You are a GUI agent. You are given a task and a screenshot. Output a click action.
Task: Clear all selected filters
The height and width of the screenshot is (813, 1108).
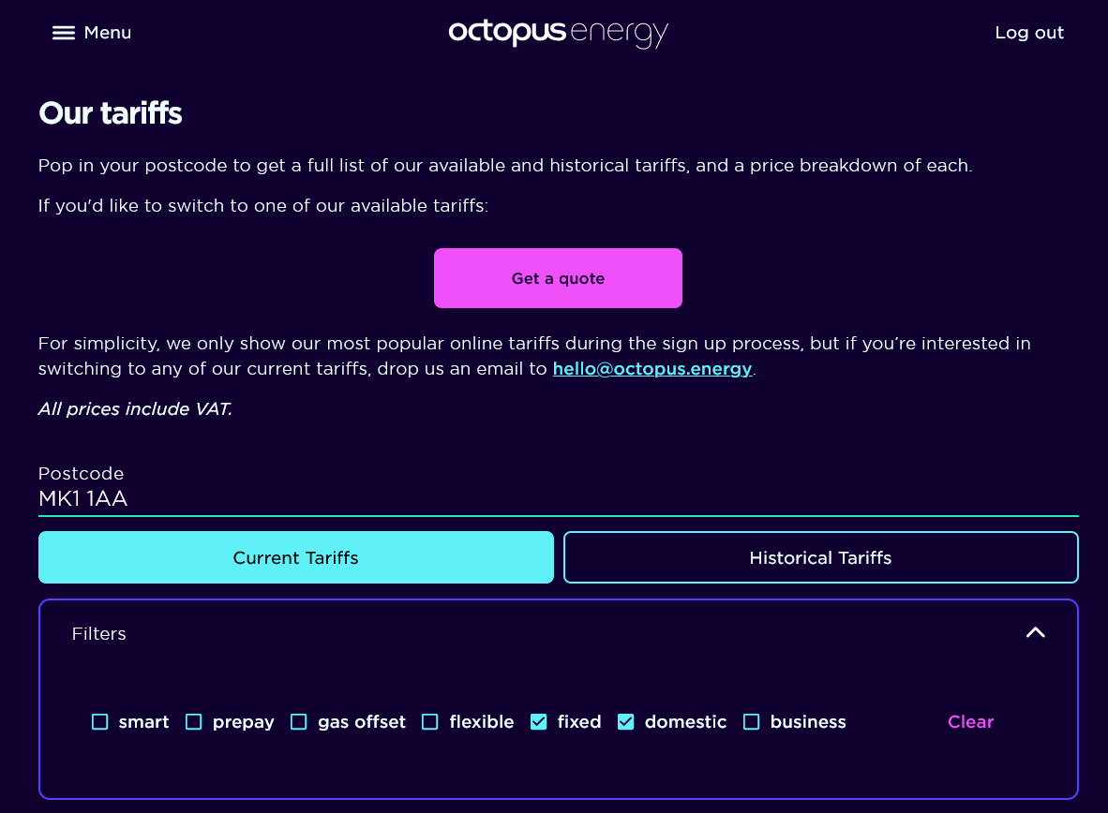[x=970, y=722]
